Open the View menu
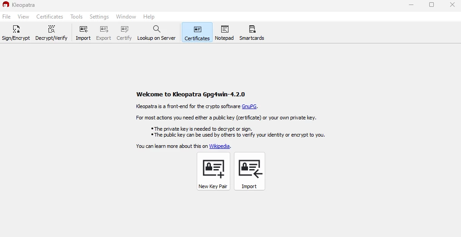This screenshot has height=237, width=461. (23, 17)
